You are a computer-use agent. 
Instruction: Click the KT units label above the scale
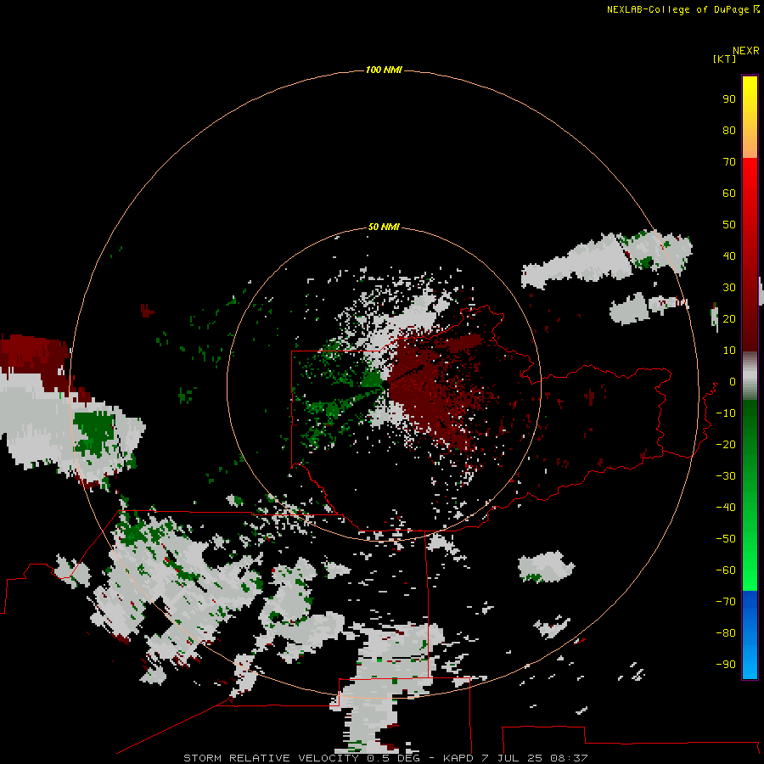coord(725,59)
